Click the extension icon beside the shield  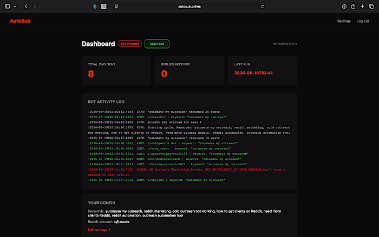(x=104, y=6)
